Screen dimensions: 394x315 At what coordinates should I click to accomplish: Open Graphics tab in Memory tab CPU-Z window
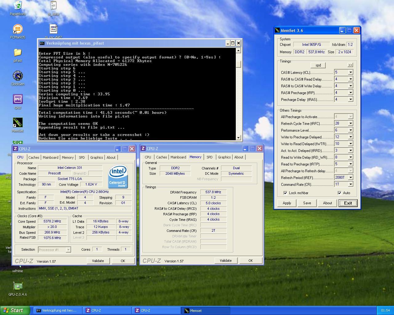point(224,157)
